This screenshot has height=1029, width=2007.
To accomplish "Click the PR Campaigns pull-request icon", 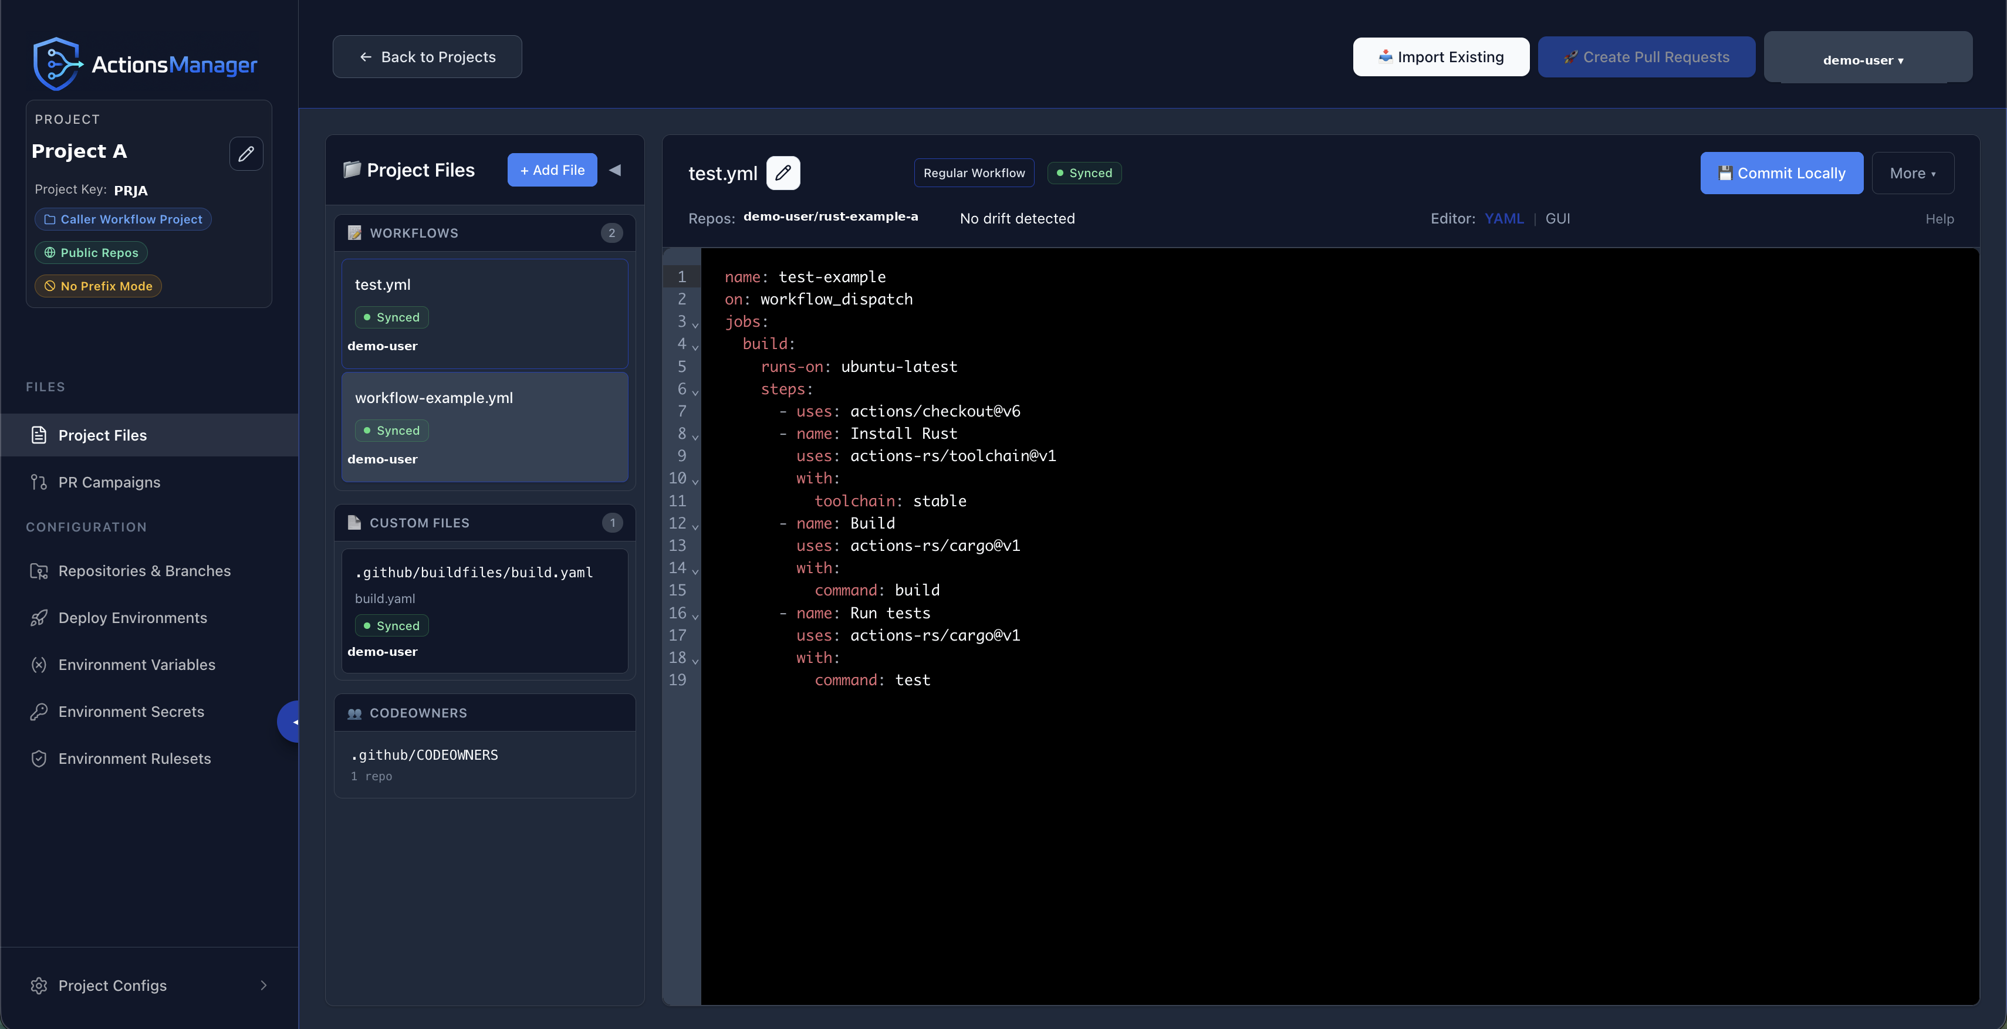I will pyautogui.click(x=39, y=482).
